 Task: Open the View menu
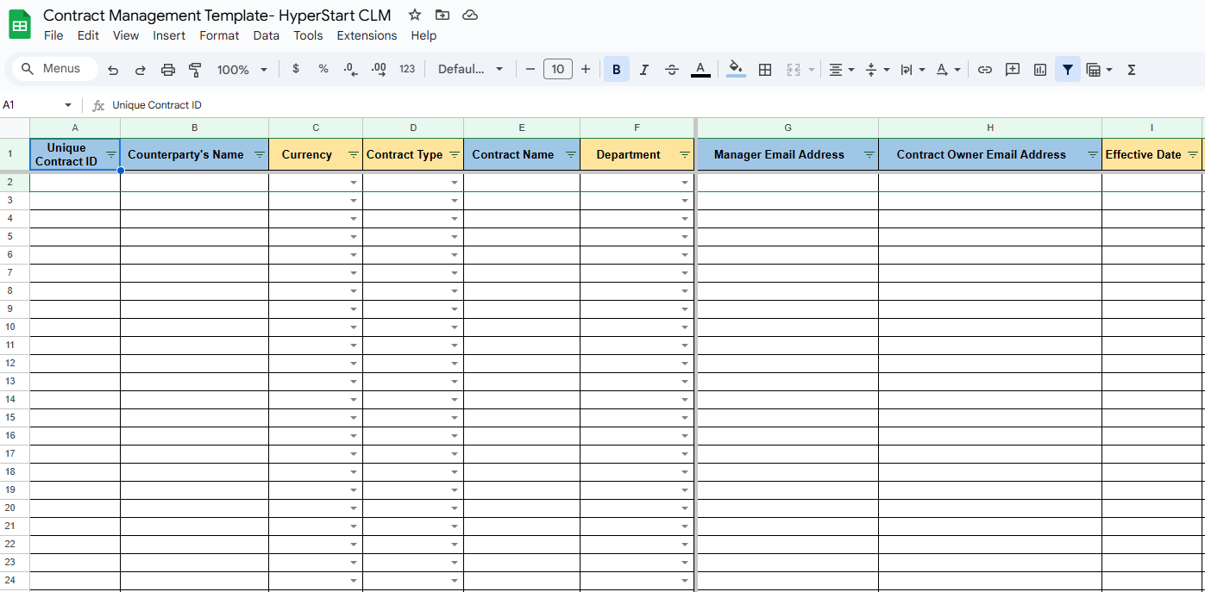126,35
